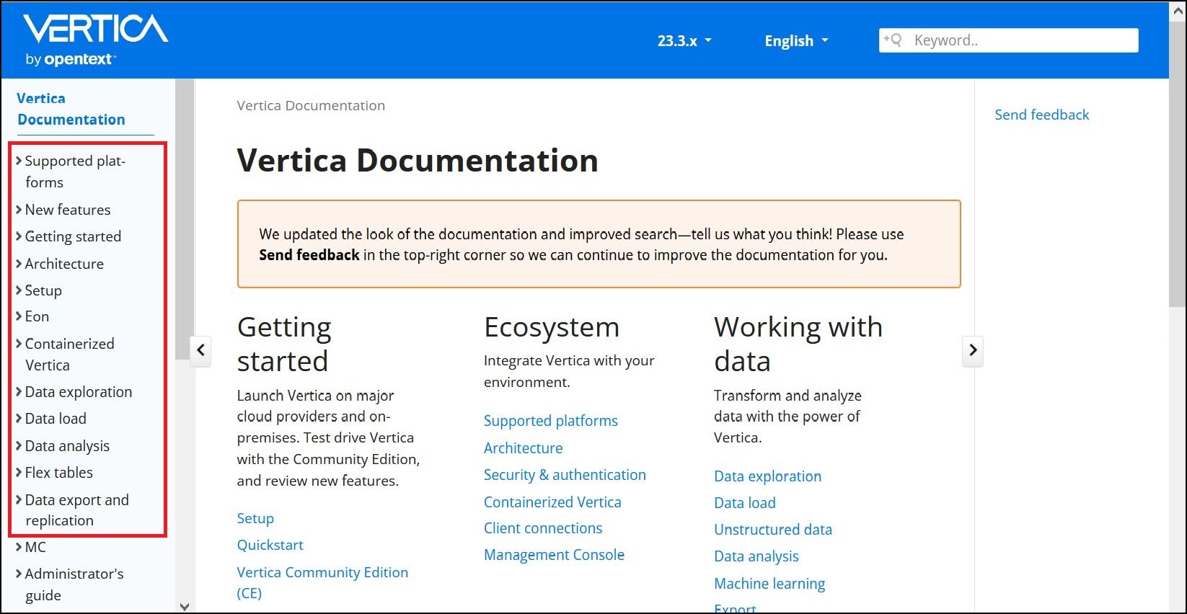1187x614 pixels.
Task: Open New features in sidebar
Action: pos(68,210)
